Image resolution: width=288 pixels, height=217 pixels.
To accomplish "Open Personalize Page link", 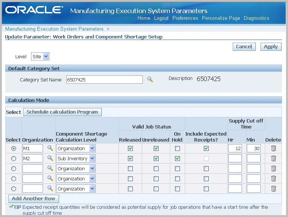I will (221, 18).
